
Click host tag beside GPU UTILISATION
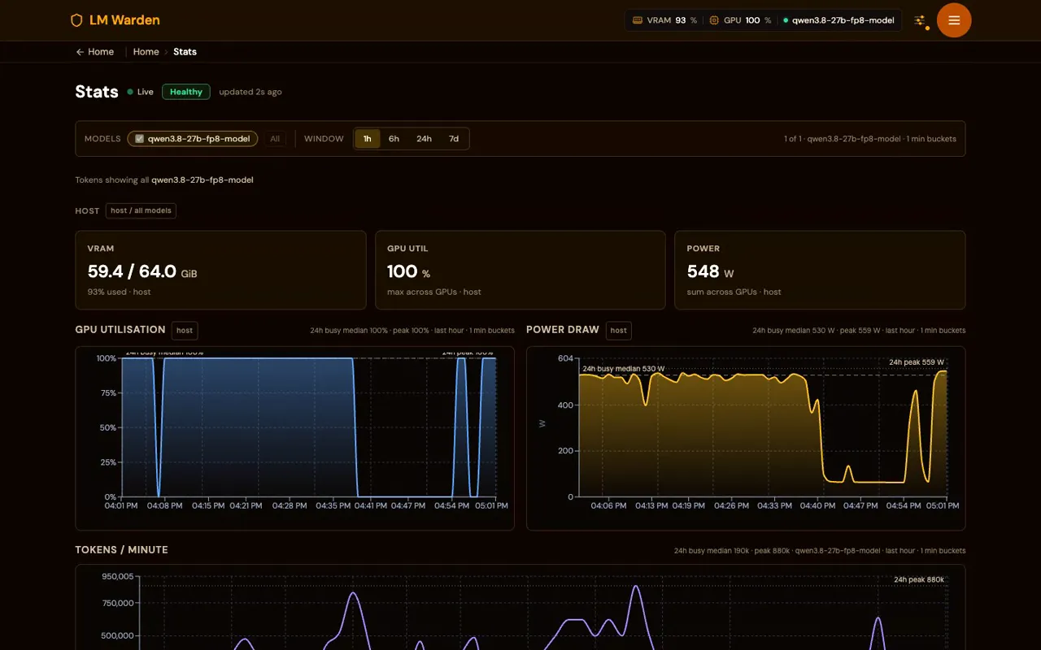pos(185,330)
